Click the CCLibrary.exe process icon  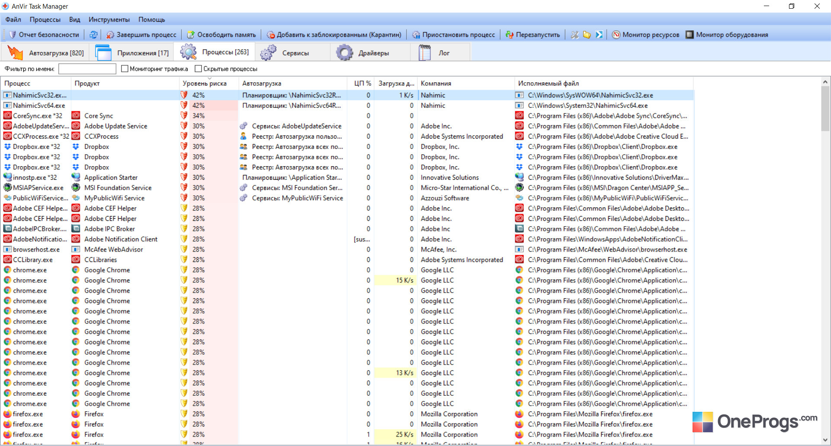pos(7,260)
